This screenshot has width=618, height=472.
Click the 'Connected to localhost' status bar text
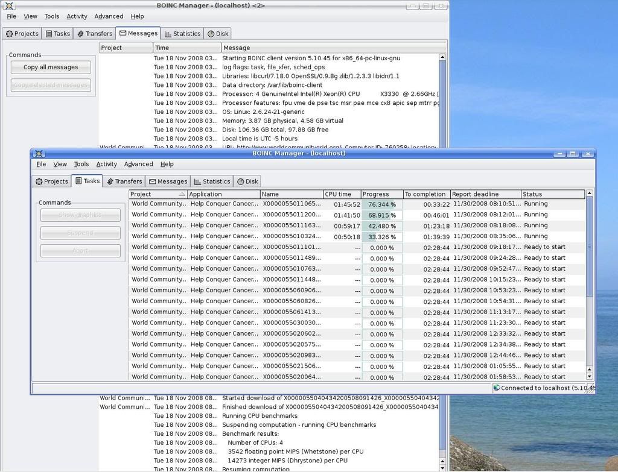548,388
